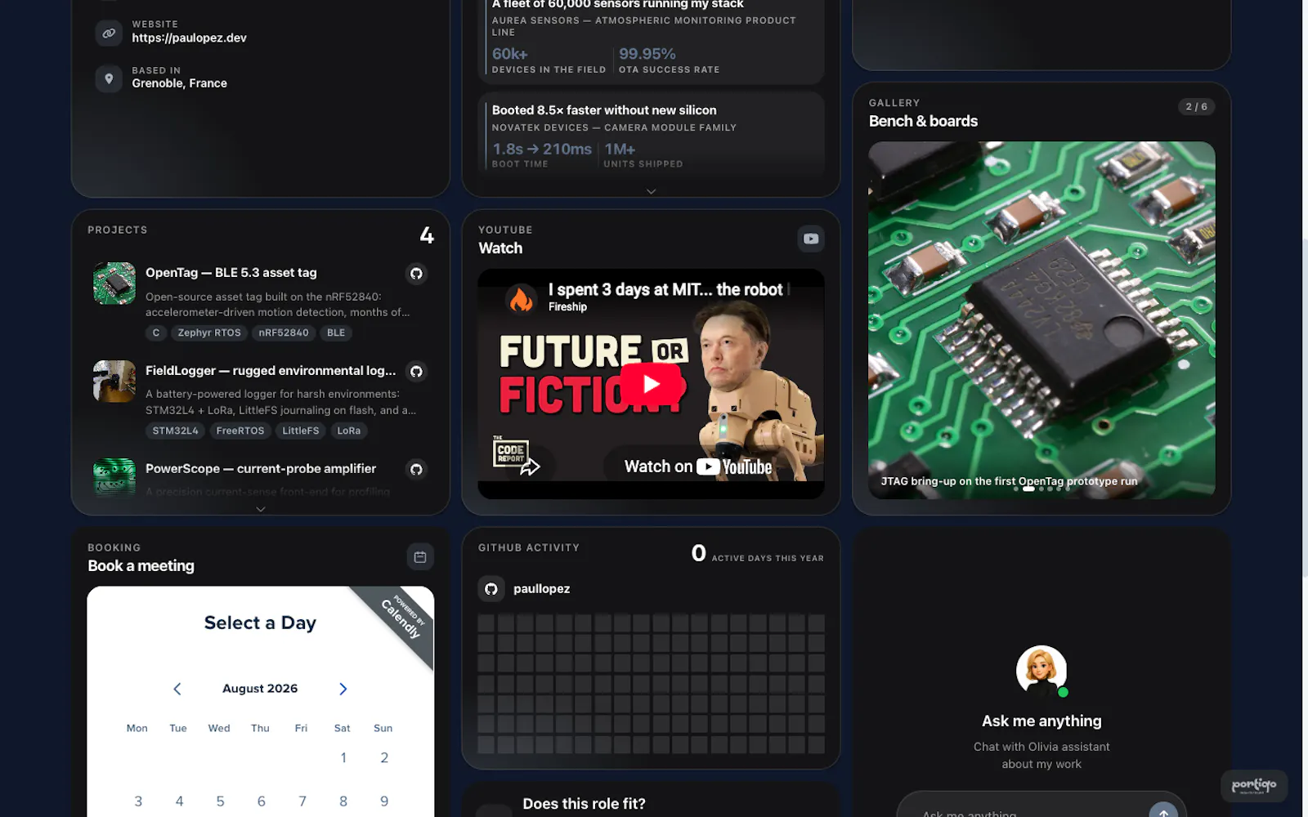Click the FieldLogger project thumbnail
Screen dimensions: 1308x817
tap(114, 382)
